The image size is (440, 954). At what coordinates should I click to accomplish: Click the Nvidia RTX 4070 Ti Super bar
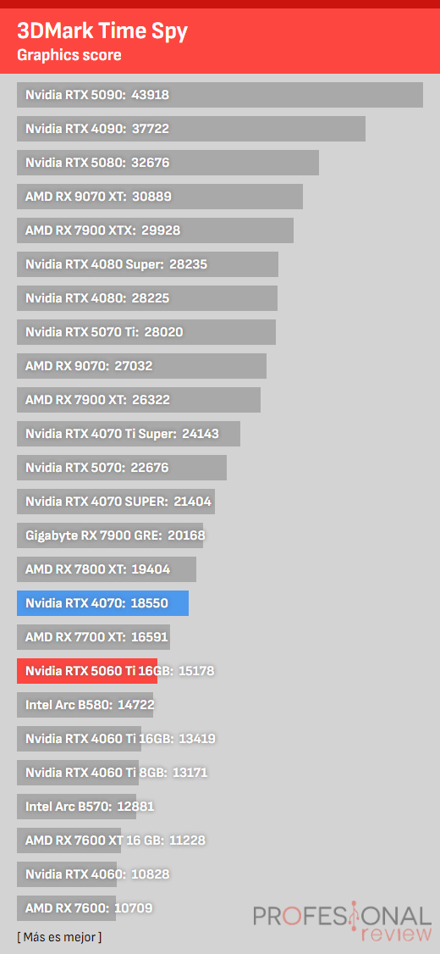coord(129,434)
